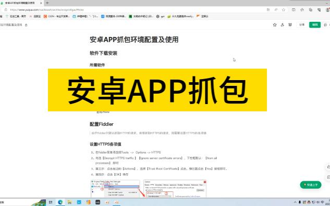Open CSDN bookmark in favorites bar
330x206 pixels.
tap(56, 16)
